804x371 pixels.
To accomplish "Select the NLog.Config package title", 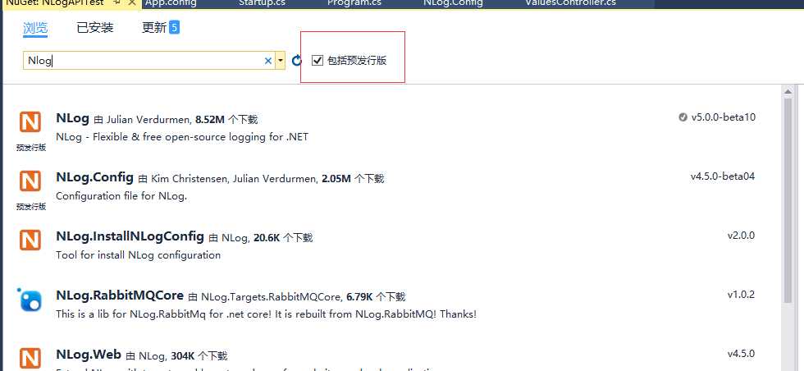I will pyautogui.click(x=95, y=177).
